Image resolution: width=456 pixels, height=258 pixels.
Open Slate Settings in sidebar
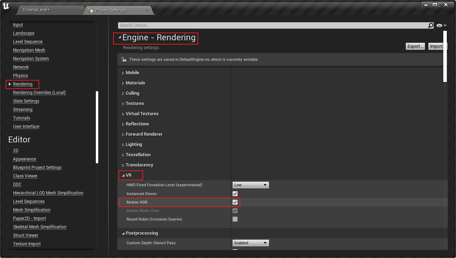coord(26,101)
